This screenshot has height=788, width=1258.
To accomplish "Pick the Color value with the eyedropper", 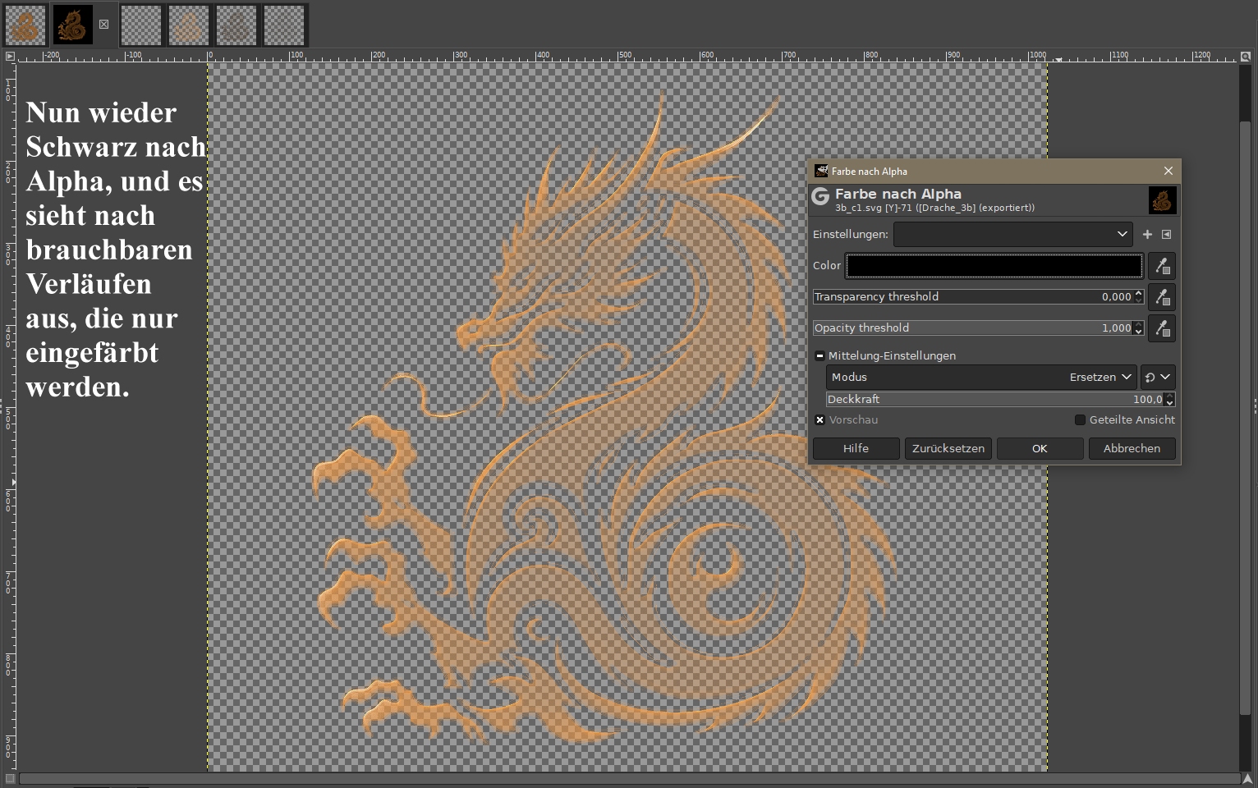I will [1162, 266].
